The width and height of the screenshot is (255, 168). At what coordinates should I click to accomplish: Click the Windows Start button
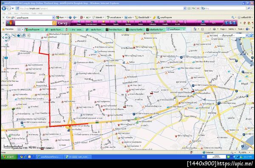click(9, 157)
